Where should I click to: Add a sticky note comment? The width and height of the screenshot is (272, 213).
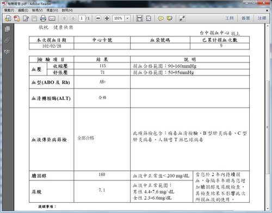pyautogui.click(x=160, y=18)
